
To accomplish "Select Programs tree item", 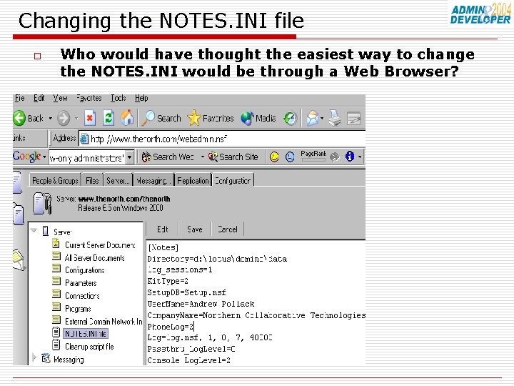I will tap(78, 309).
